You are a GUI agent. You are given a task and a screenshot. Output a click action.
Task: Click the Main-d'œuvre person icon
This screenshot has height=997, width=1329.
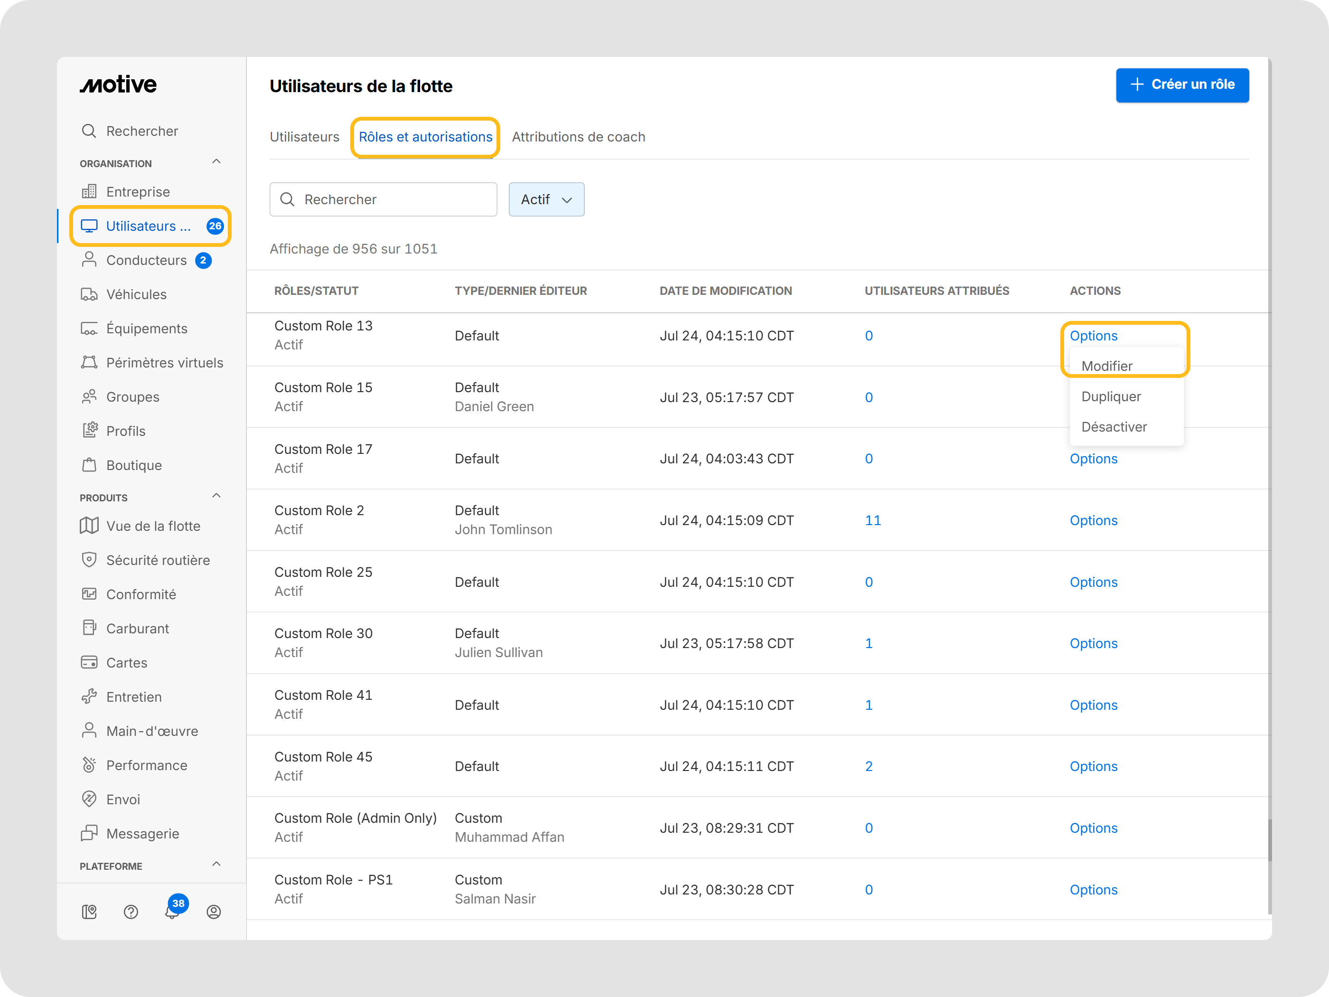(89, 730)
